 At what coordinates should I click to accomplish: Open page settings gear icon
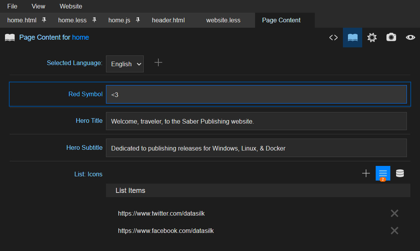pos(372,37)
